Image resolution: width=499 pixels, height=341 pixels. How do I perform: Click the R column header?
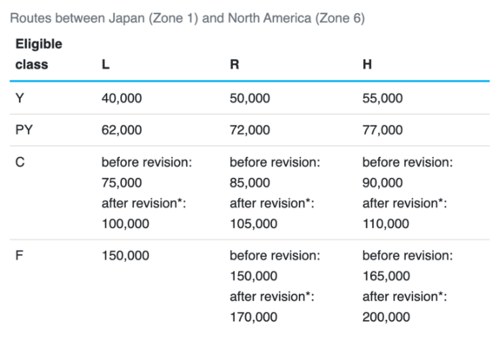tap(235, 64)
